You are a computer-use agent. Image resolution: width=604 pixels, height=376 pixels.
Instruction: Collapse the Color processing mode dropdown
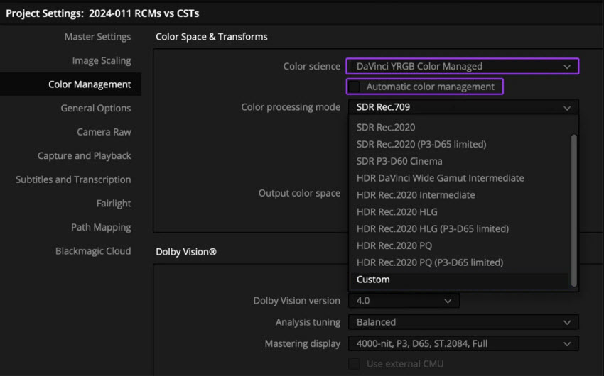pyautogui.click(x=463, y=107)
